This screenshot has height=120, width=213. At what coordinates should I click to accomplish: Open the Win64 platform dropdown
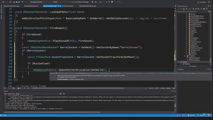click(x=61, y=2)
